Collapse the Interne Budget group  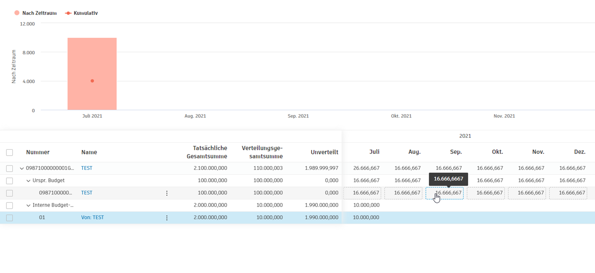[x=28, y=205]
